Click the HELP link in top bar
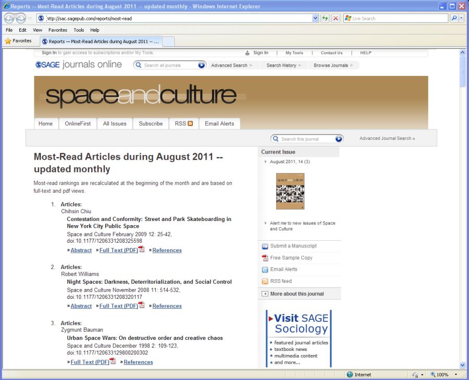469x380 pixels. click(365, 53)
